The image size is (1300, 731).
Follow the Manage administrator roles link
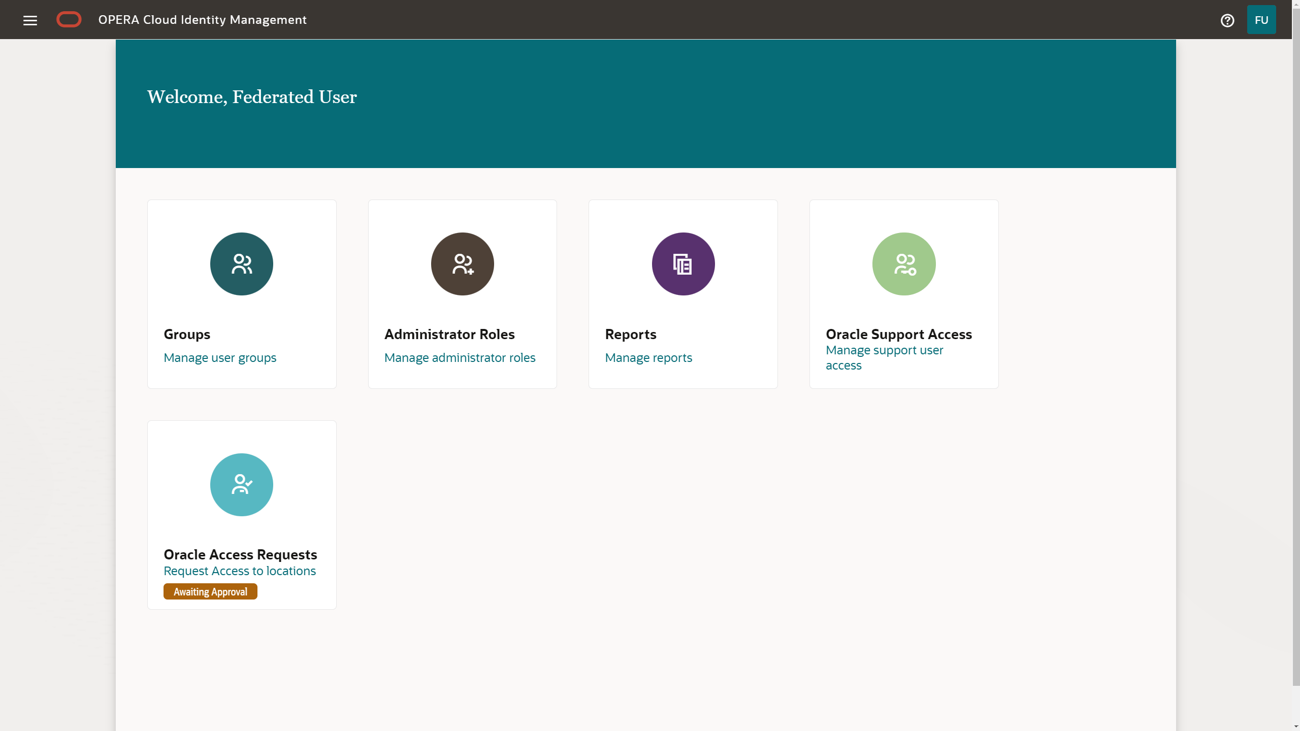[x=460, y=358]
